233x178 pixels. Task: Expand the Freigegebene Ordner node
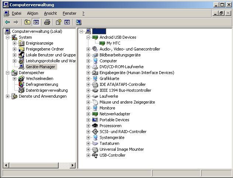click(14, 49)
